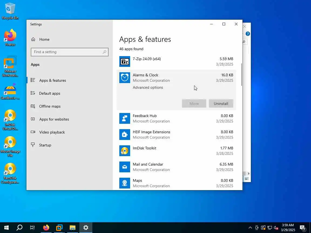Click the Find a setting search box
311x233 pixels.
[69, 52]
